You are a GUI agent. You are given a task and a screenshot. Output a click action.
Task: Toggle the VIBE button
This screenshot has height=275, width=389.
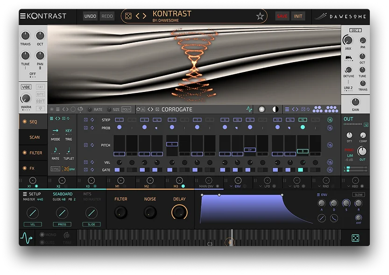pos(26,87)
